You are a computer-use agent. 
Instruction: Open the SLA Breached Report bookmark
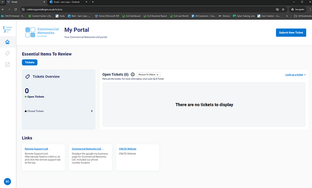[x=155, y=16]
